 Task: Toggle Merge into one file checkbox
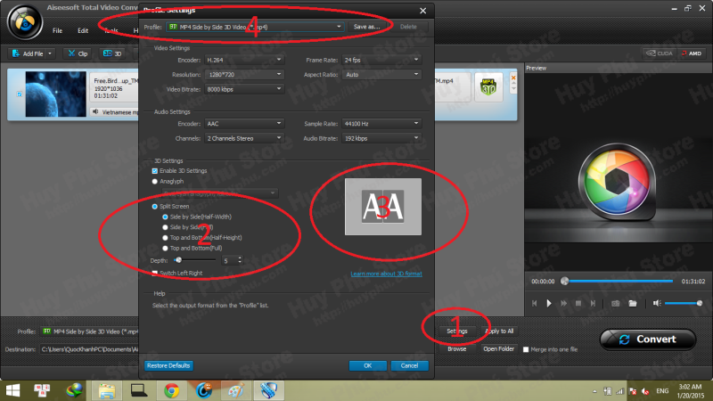526,349
